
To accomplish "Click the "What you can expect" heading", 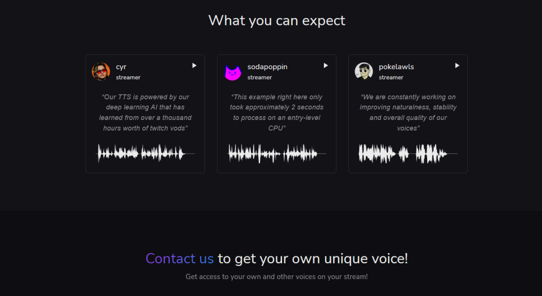I will coord(276,21).
